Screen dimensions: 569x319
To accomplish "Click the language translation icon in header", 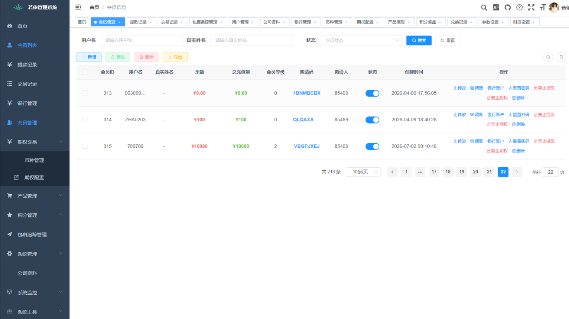I will tap(496, 7).
